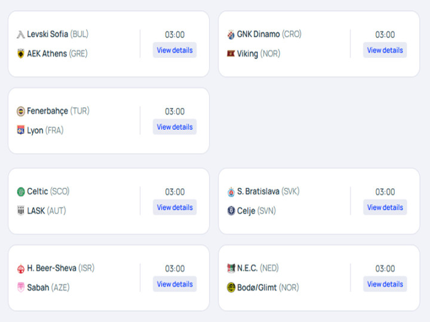430x322 pixels.
Task: Click the Celtic club crest
Action: pos(21,191)
